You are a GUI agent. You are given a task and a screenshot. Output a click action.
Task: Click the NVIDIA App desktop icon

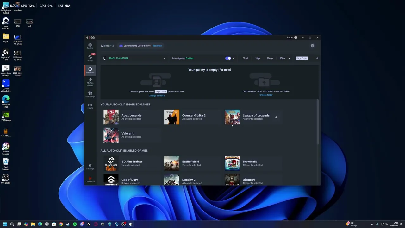click(6, 116)
